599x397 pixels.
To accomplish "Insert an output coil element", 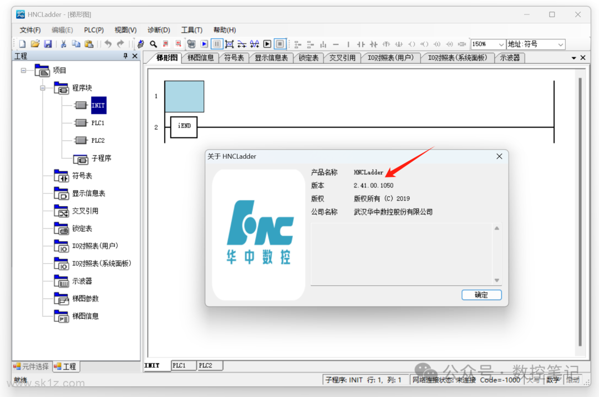I will point(412,45).
